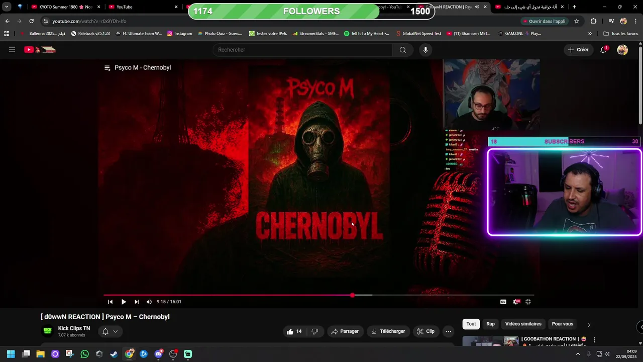Image resolution: width=643 pixels, height=362 pixels.
Task: Bookmark this page with the star icon
Action: click(x=577, y=21)
